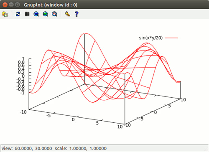Screen dimensions: 209x152
Task: Click the sin(x*y/20) legend label
Action: pos(151,38)
